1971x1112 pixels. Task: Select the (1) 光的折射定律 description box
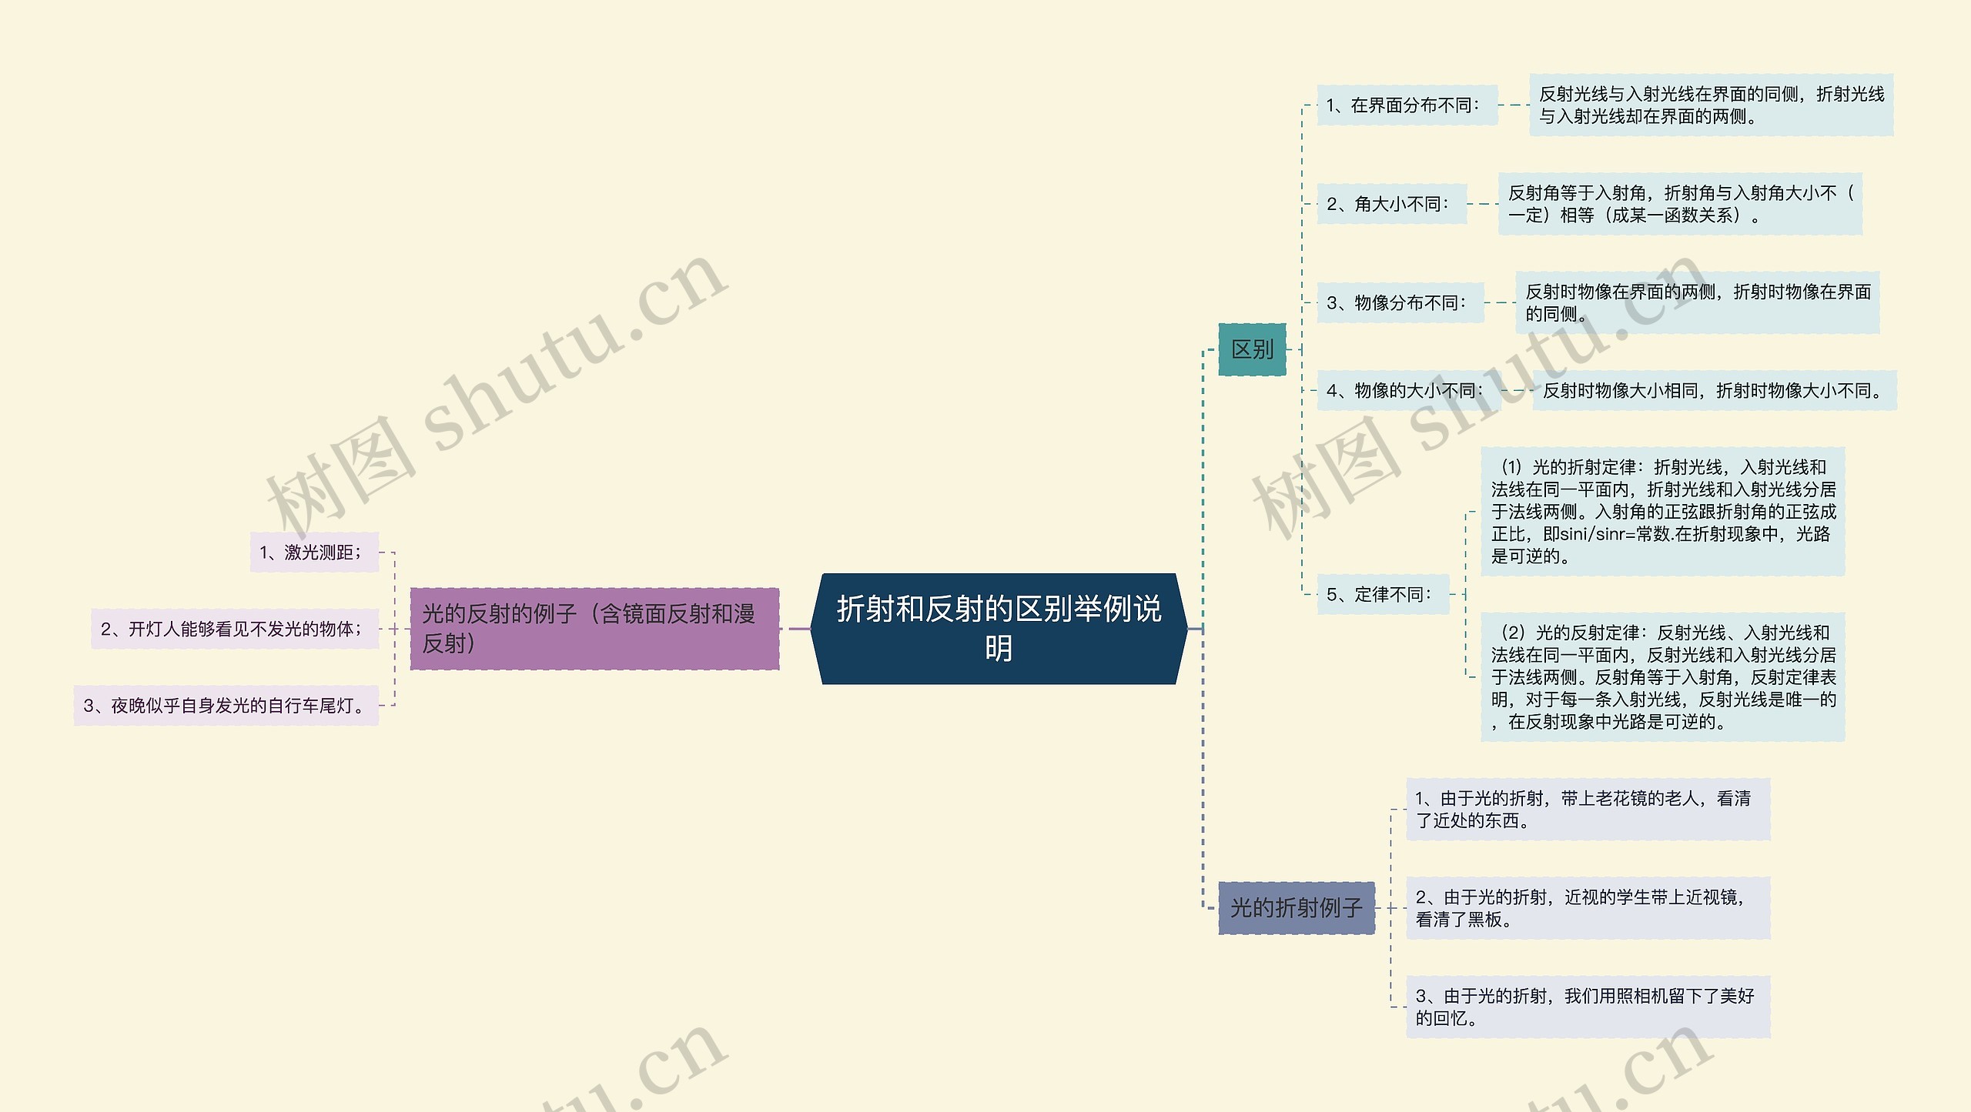click(1662, 511)
